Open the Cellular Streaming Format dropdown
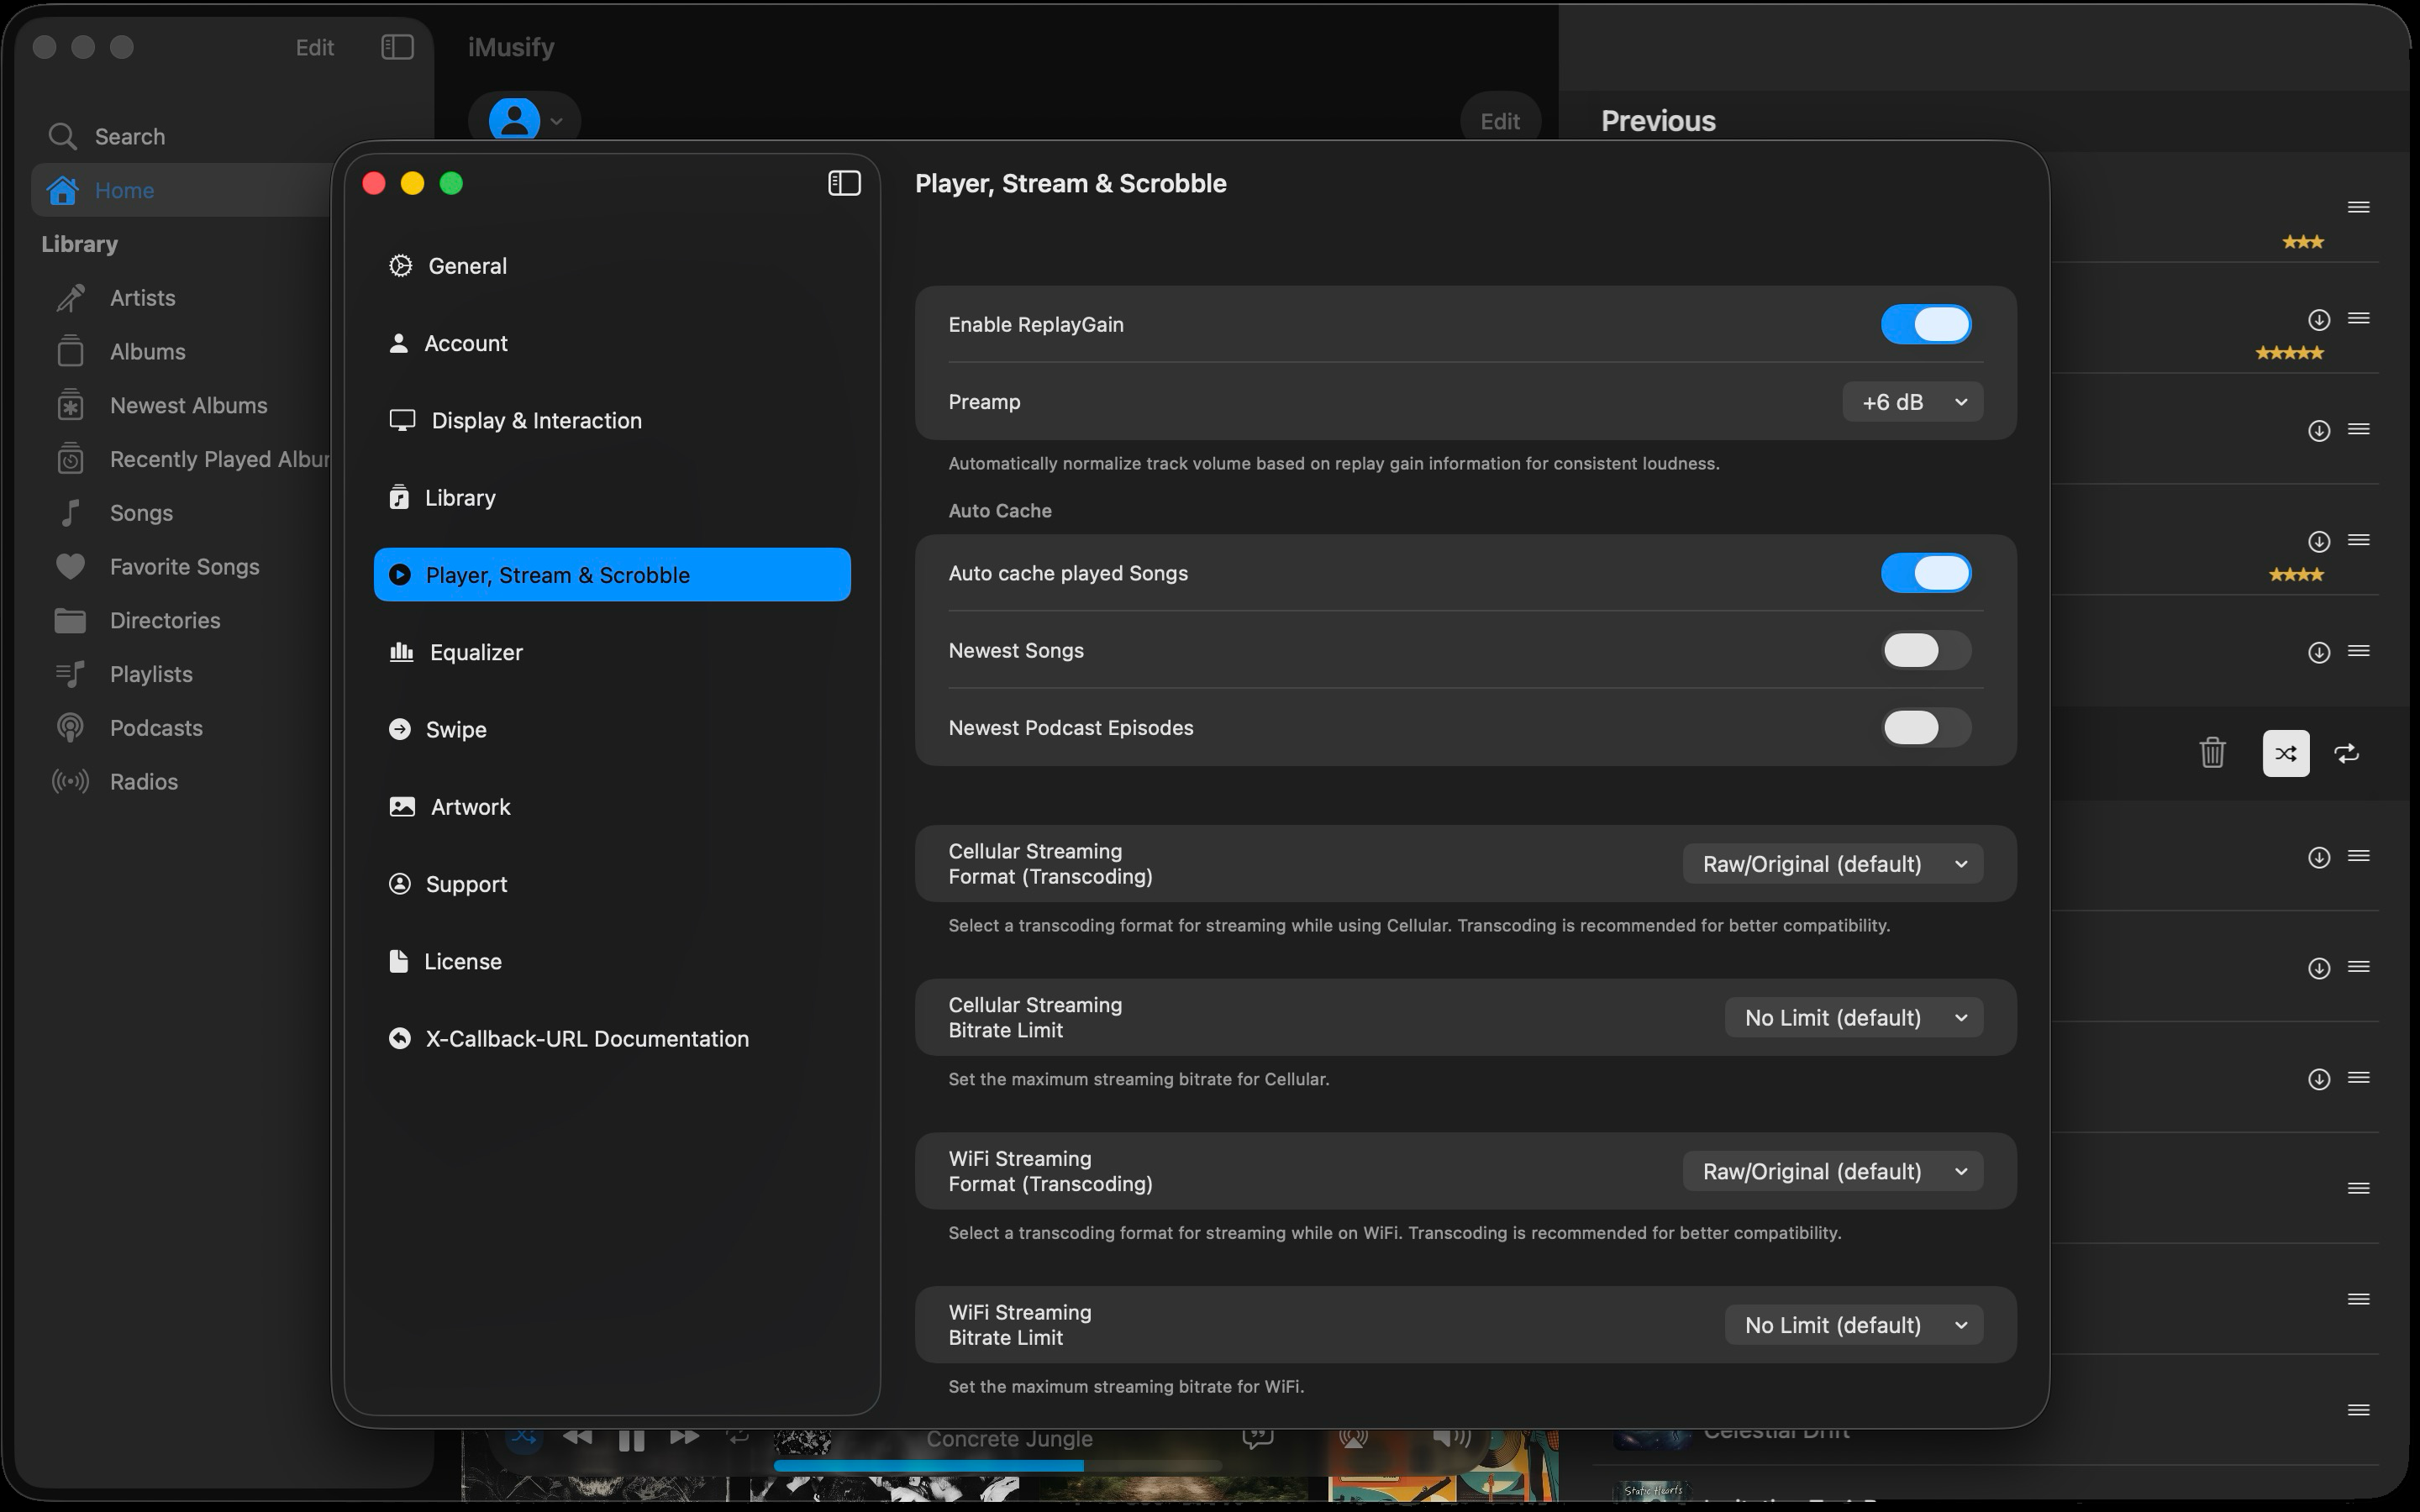The width and height of the screenshot is (2420, 1512). [1832, 864]
